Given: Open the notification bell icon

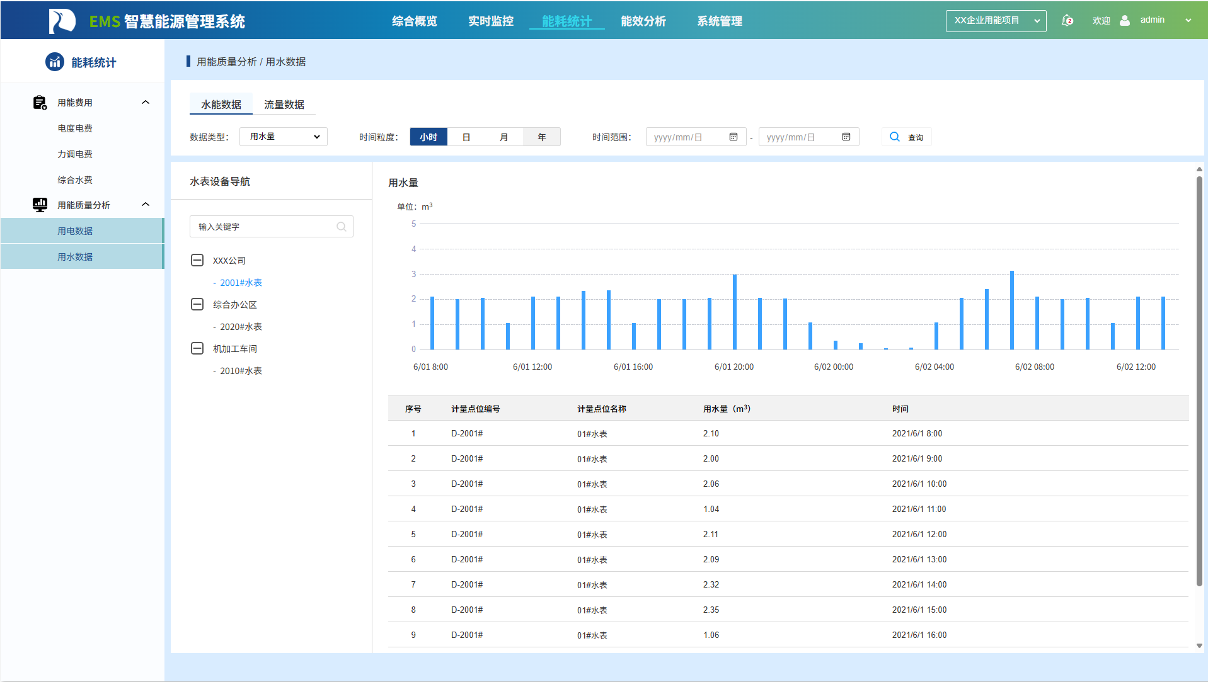Looking at the screenshot, I should [x=1067, y=20].
